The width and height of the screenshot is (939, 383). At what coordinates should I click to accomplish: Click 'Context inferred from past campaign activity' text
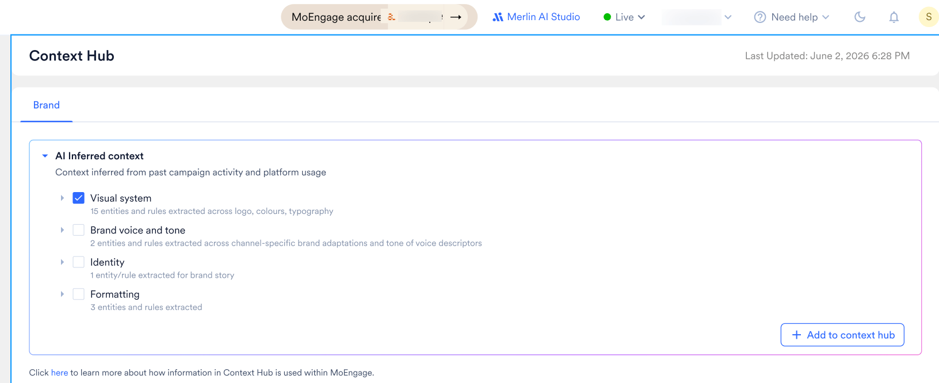tap(190, 173)
